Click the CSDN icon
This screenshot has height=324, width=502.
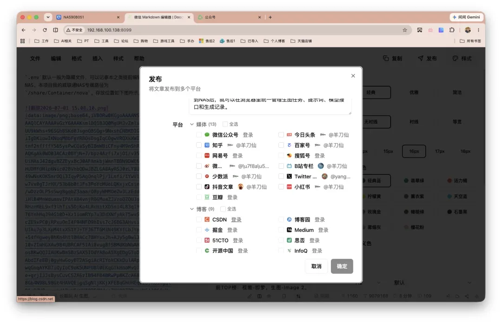point(207,219)
